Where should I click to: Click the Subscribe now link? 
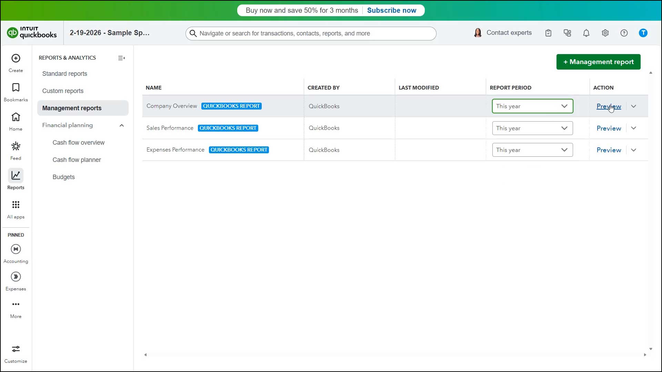(x=392, y=10)
